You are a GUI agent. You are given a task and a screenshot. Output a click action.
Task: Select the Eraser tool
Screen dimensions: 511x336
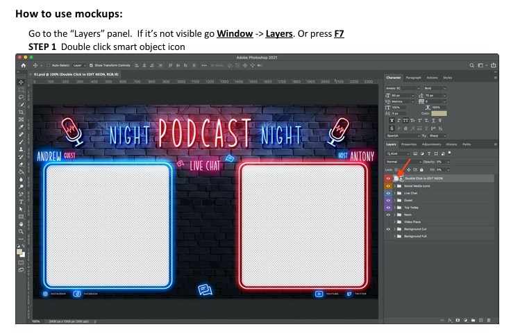click(x=22, y=165)
